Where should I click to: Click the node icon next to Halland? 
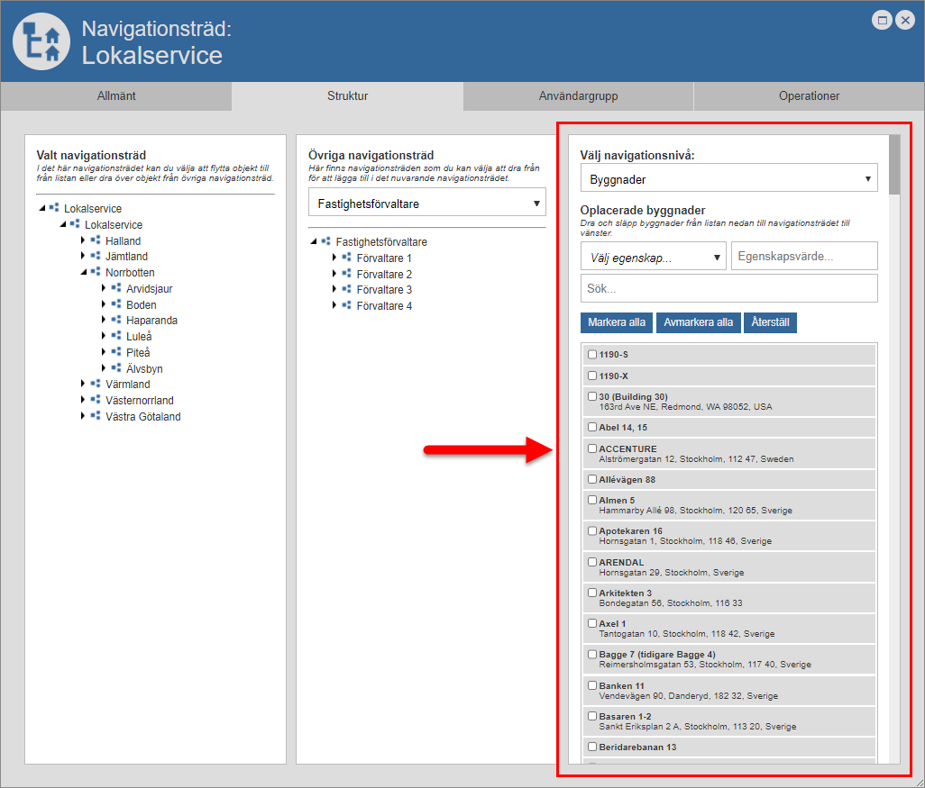(96, 240)
